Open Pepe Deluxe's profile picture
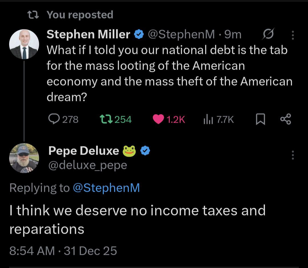This screenshot has height=268, width=308. (x=24, y=158)
